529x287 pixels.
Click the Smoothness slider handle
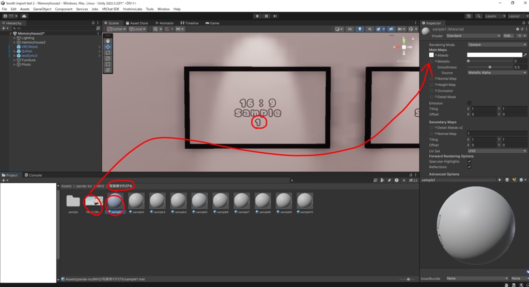click(490, 67)
